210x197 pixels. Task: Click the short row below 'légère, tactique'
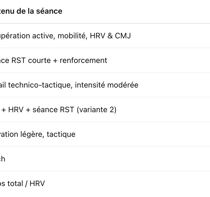pos(3,159)
